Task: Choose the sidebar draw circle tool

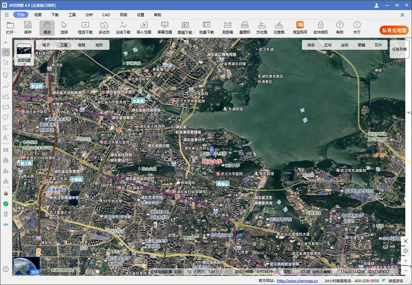Action: 6,117
